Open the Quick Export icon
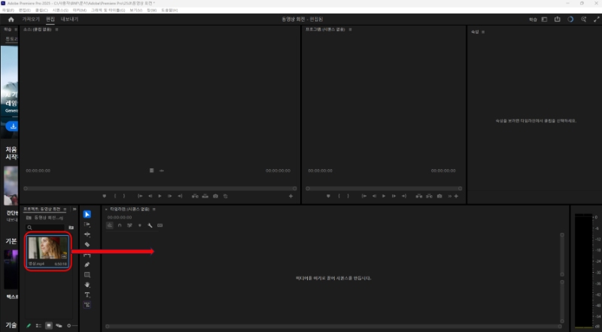The width and height of the screenshot is (602, 332). (558, 19)
